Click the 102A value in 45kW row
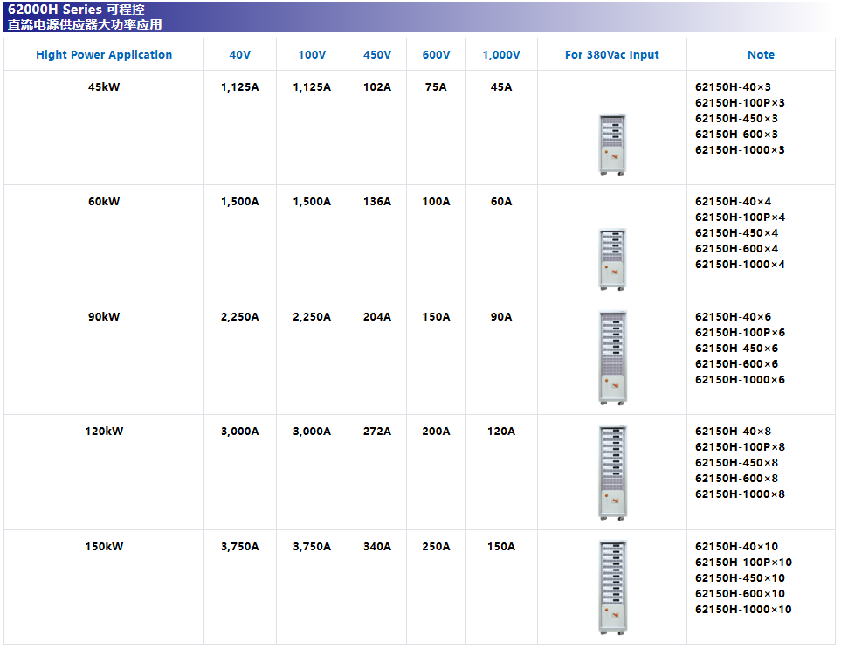The height and width of the screenshot is (649, 841). [377, 86]
